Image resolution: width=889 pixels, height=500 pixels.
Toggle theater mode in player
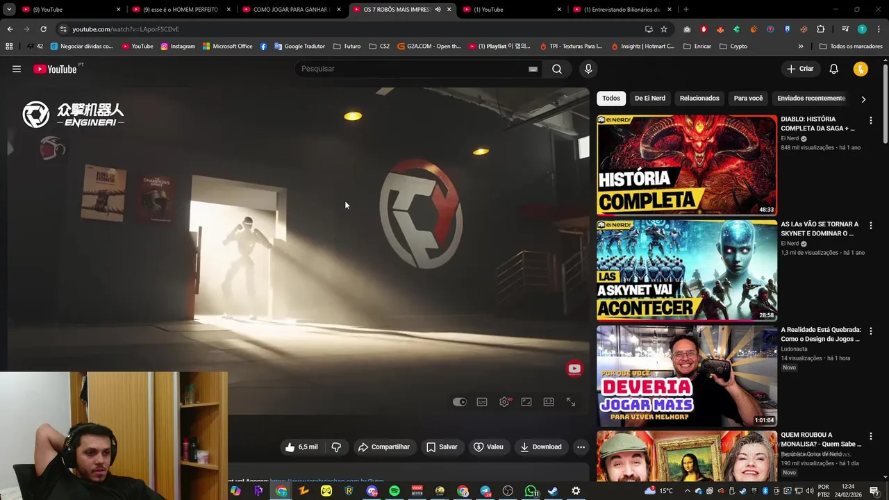[x=549, y=402]
